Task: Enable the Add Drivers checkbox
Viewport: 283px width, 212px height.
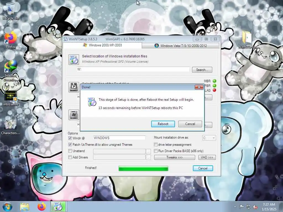Action: [70, 157]
